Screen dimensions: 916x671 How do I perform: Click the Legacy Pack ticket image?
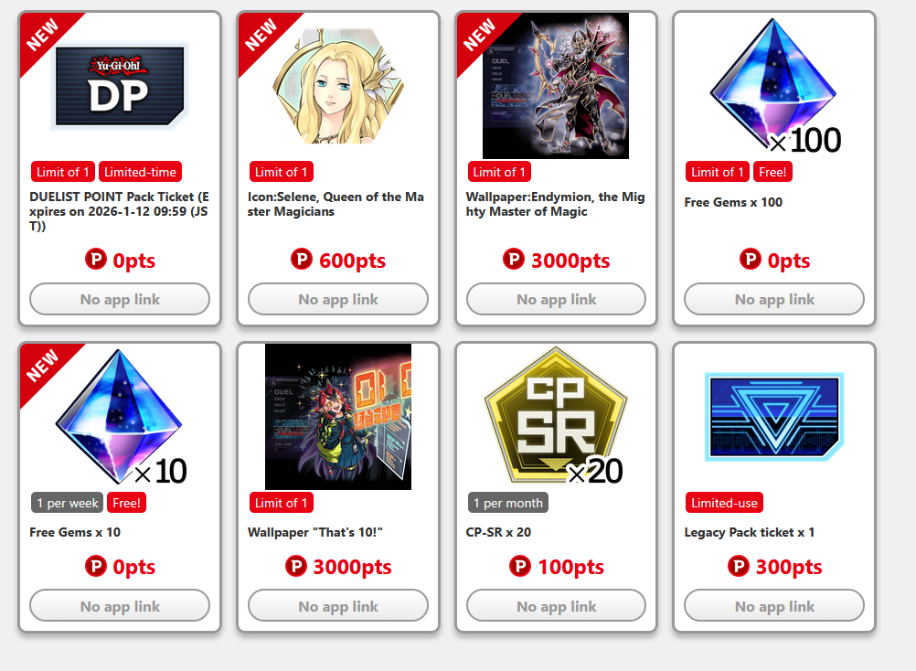tap(774, 417)
